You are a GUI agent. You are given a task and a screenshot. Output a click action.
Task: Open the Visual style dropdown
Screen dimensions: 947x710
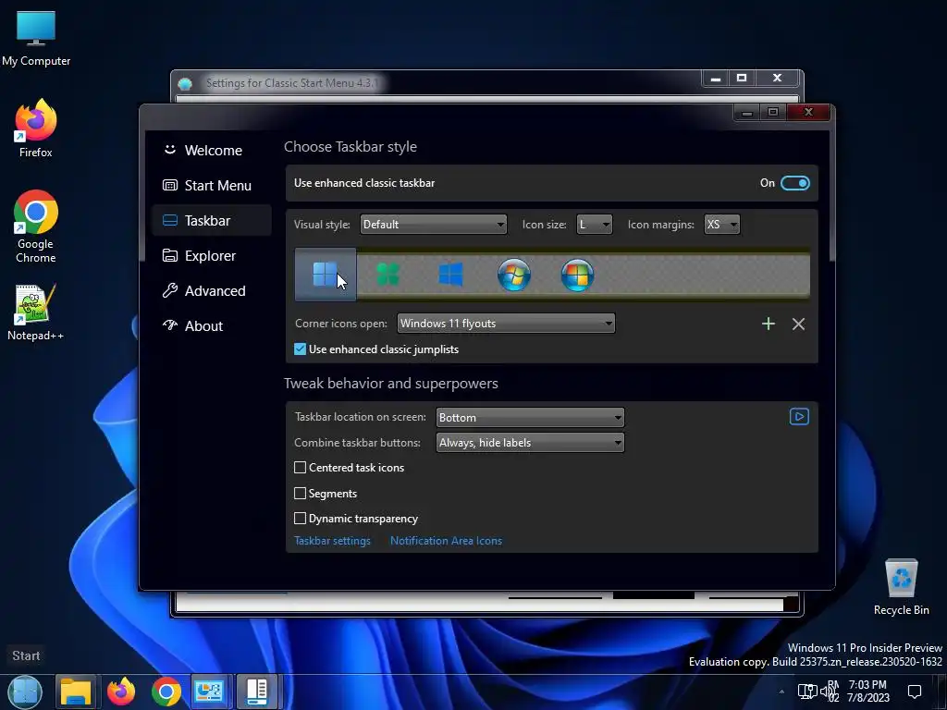pos(433,224)
